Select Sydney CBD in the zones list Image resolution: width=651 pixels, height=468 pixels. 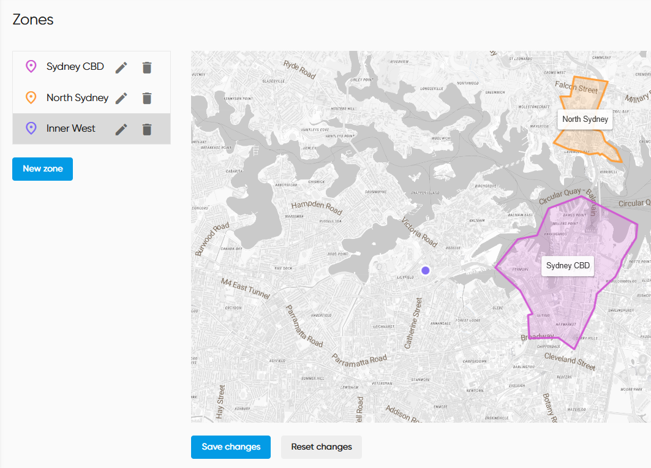[75, 67]
